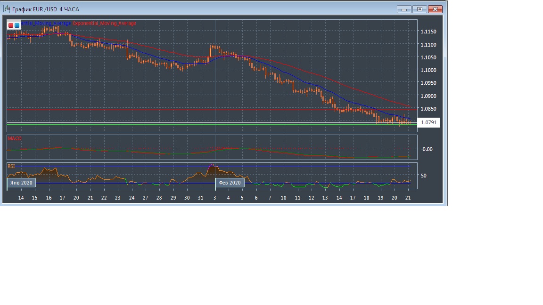Click the RSI axis value 50
This screenshot has height=305, width=543.
coord(423,176)
